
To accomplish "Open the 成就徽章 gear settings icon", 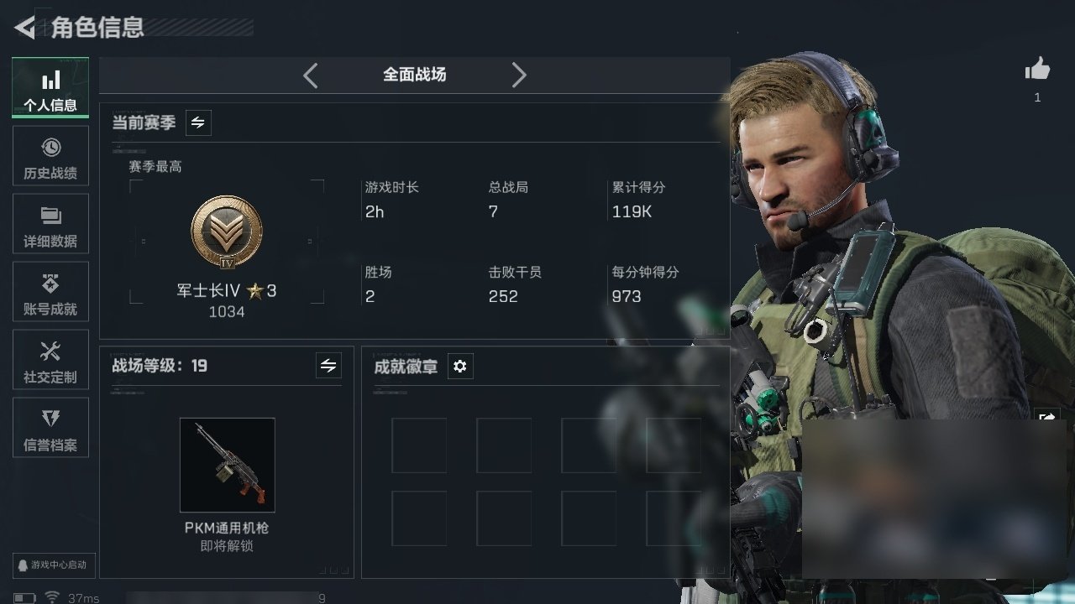I will pos(460,366).
